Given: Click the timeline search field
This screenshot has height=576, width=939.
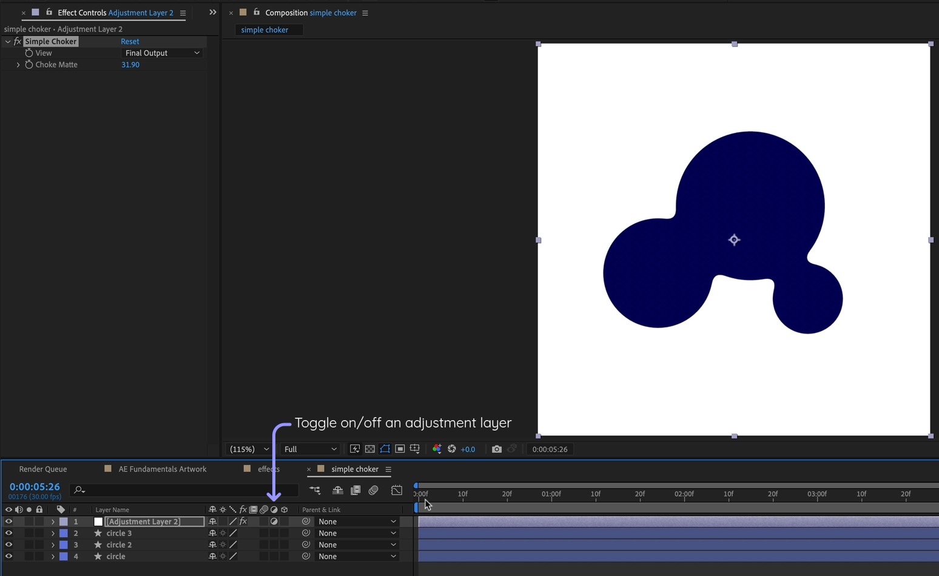Looking at the screenshot, I should coord(182,490).
